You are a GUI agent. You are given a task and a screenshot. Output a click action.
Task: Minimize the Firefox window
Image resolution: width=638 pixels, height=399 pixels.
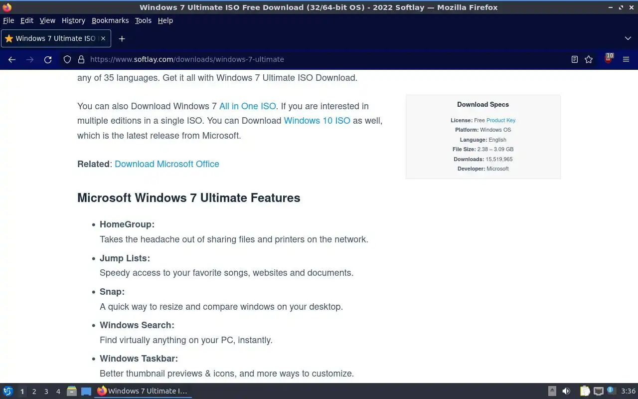point(611,7)
